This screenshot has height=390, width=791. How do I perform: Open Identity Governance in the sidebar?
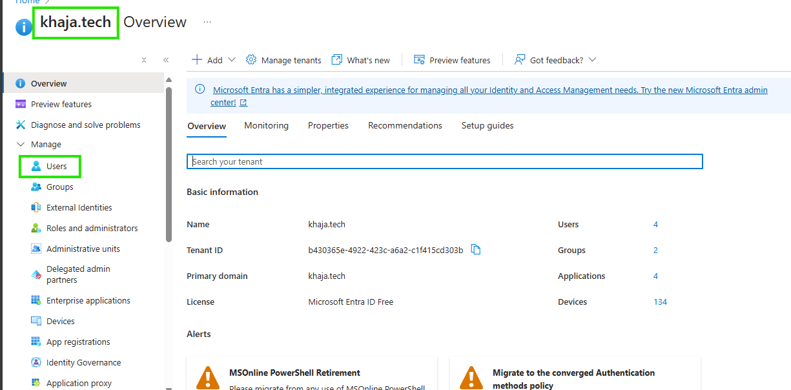[x=83, y=362]
